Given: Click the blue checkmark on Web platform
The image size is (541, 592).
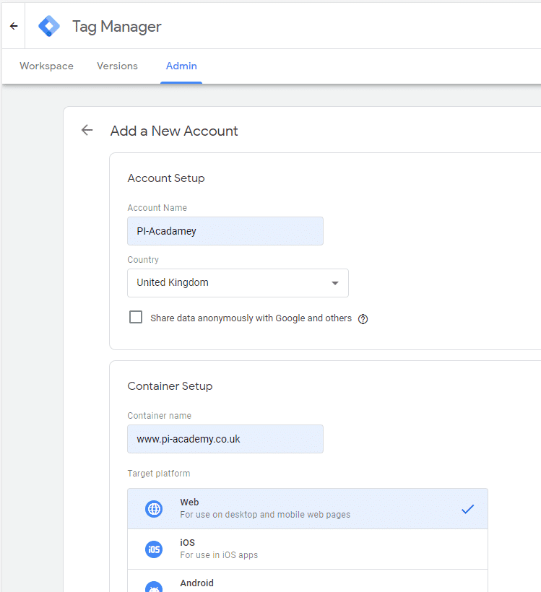Looking at the screenshot, I should pos(468,509).
